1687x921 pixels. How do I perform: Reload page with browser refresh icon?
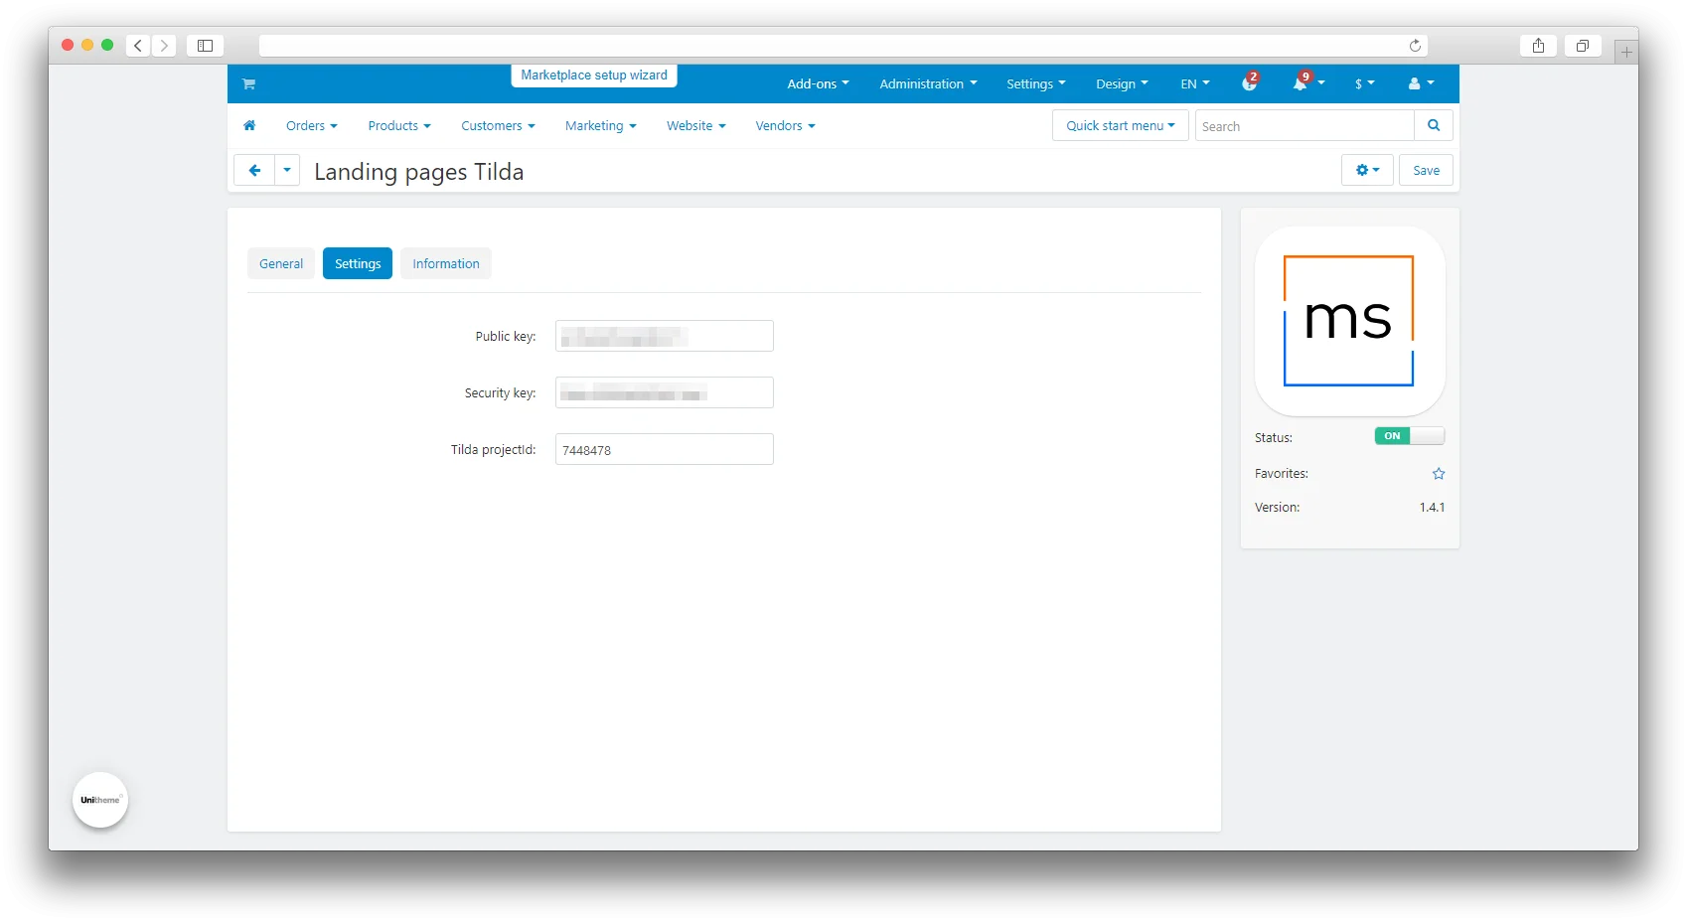pos(1415,46)
